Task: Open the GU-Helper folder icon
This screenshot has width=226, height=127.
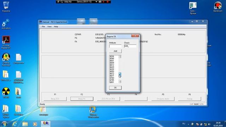Action: [x=18, y=110]
